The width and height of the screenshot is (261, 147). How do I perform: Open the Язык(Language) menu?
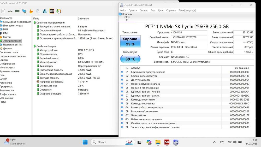click(x=187, y=10)
